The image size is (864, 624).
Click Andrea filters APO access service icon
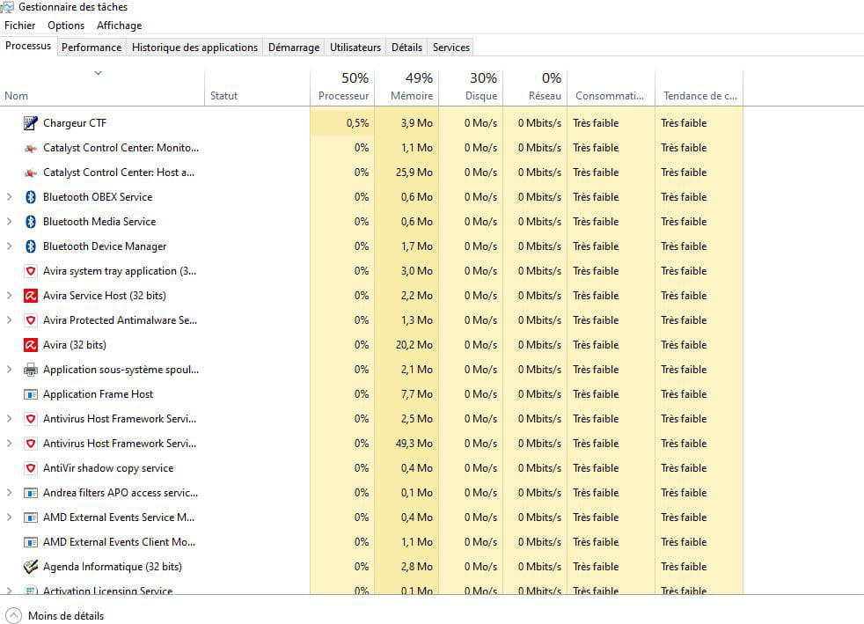pos(31,493)
